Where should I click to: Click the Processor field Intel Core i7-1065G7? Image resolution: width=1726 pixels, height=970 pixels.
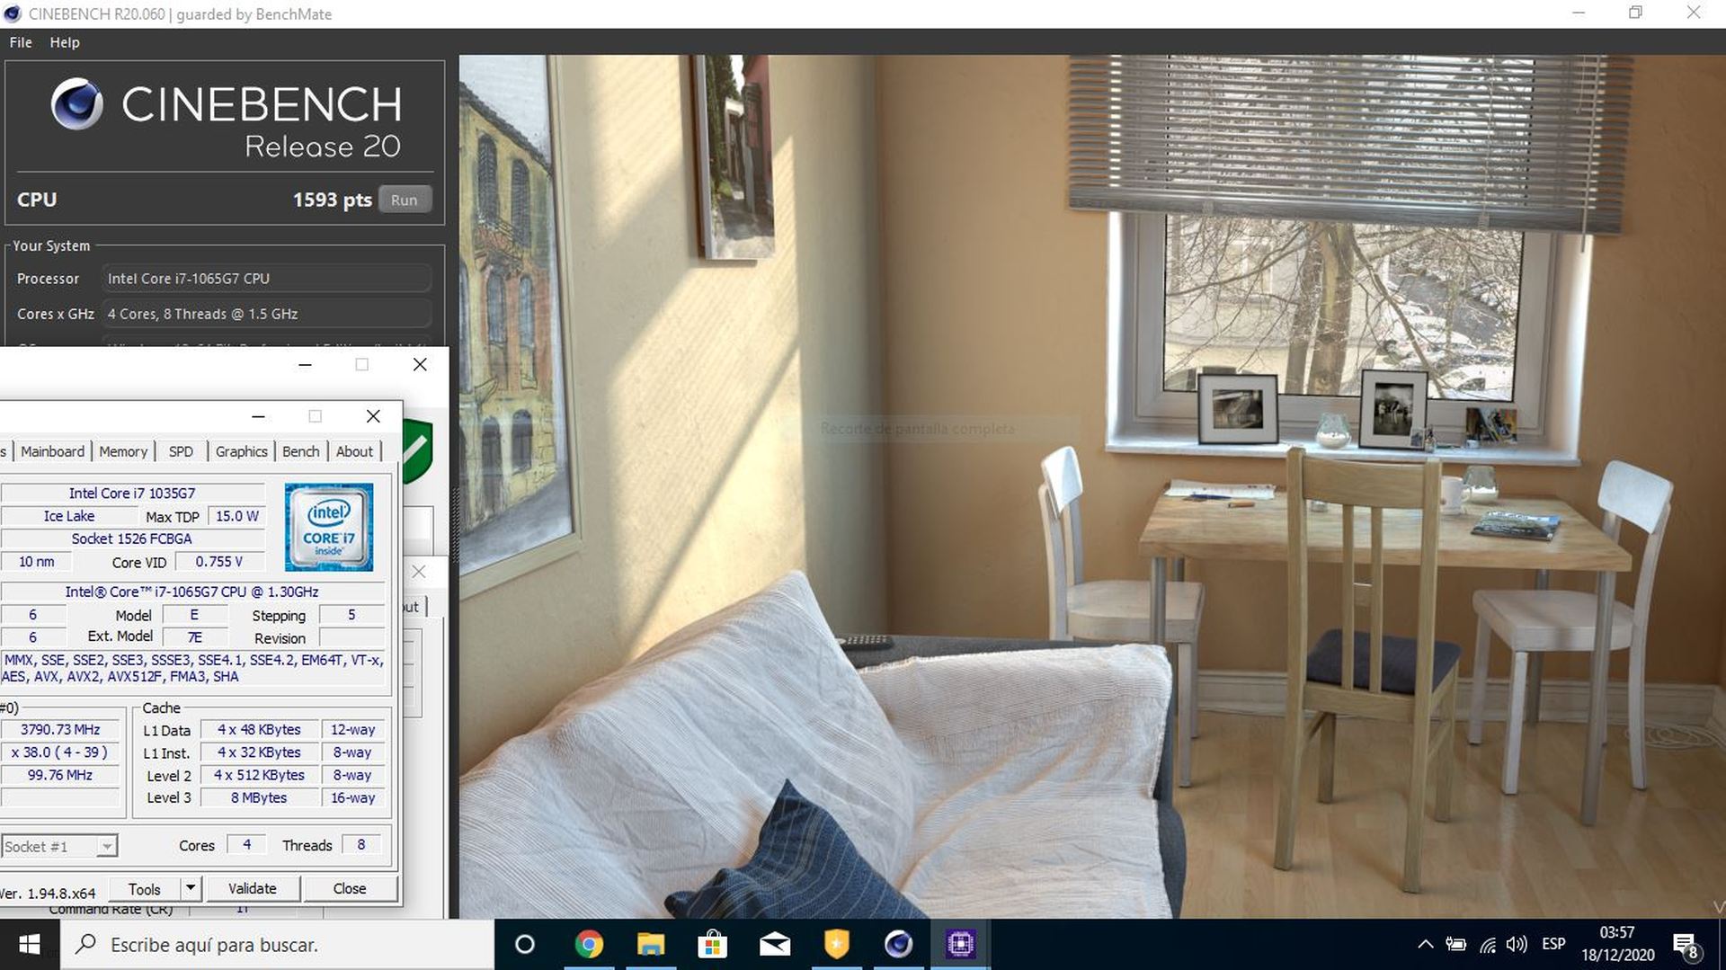click(x=266, y=279)
